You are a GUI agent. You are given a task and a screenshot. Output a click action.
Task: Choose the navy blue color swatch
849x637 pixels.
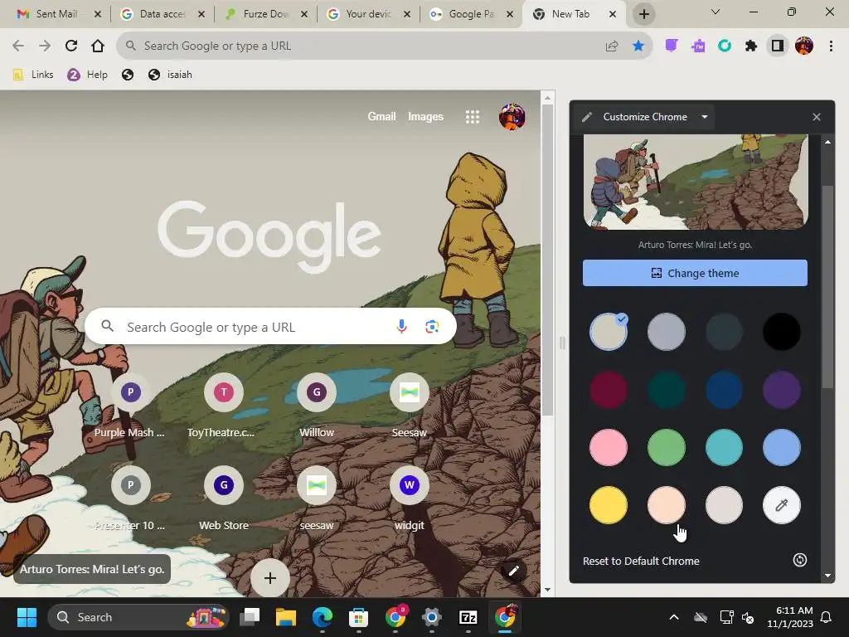point(724,390)
